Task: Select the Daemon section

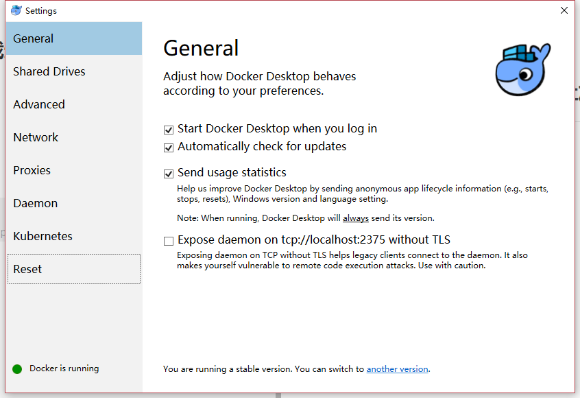Action: click(x=74, y=203)
